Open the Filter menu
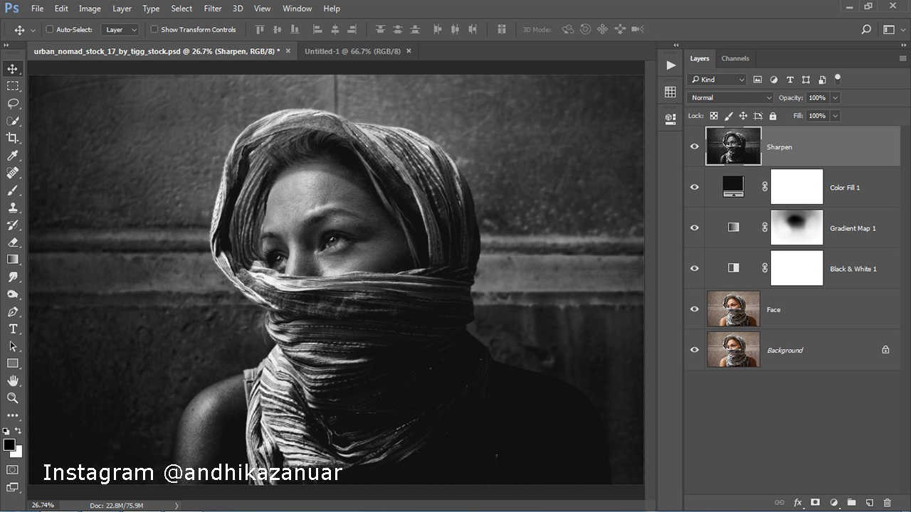 pos(211,9)
